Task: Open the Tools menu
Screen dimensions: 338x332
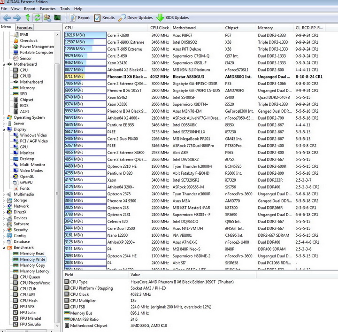Action: pyautogui.click(x=65, y=9)
